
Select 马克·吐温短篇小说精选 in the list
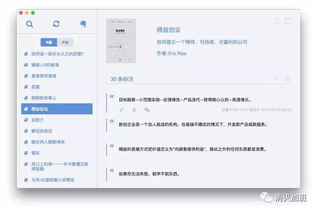tap(52, 180)
